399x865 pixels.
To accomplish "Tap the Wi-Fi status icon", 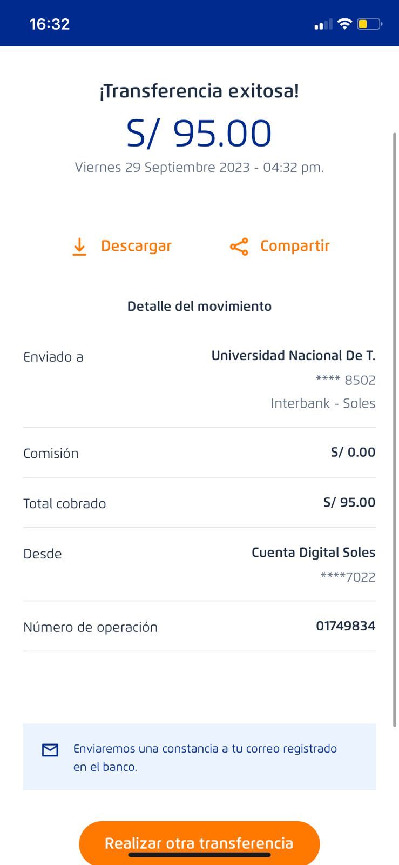I will point(344,24).
